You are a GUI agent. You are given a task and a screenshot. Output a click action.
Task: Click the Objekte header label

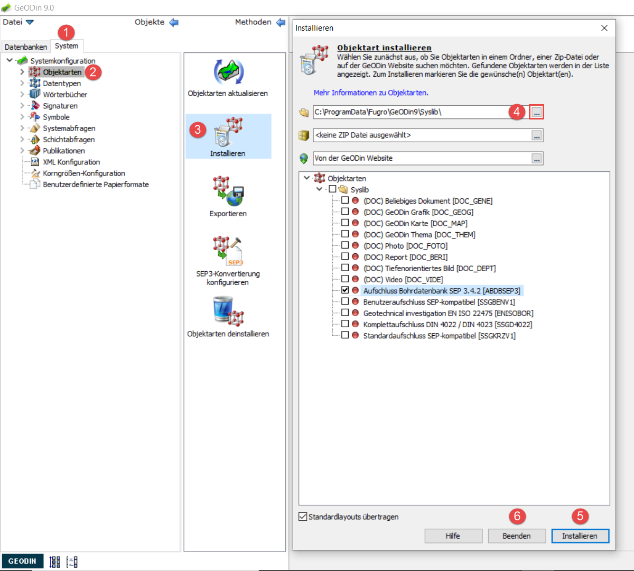(150, 22)
